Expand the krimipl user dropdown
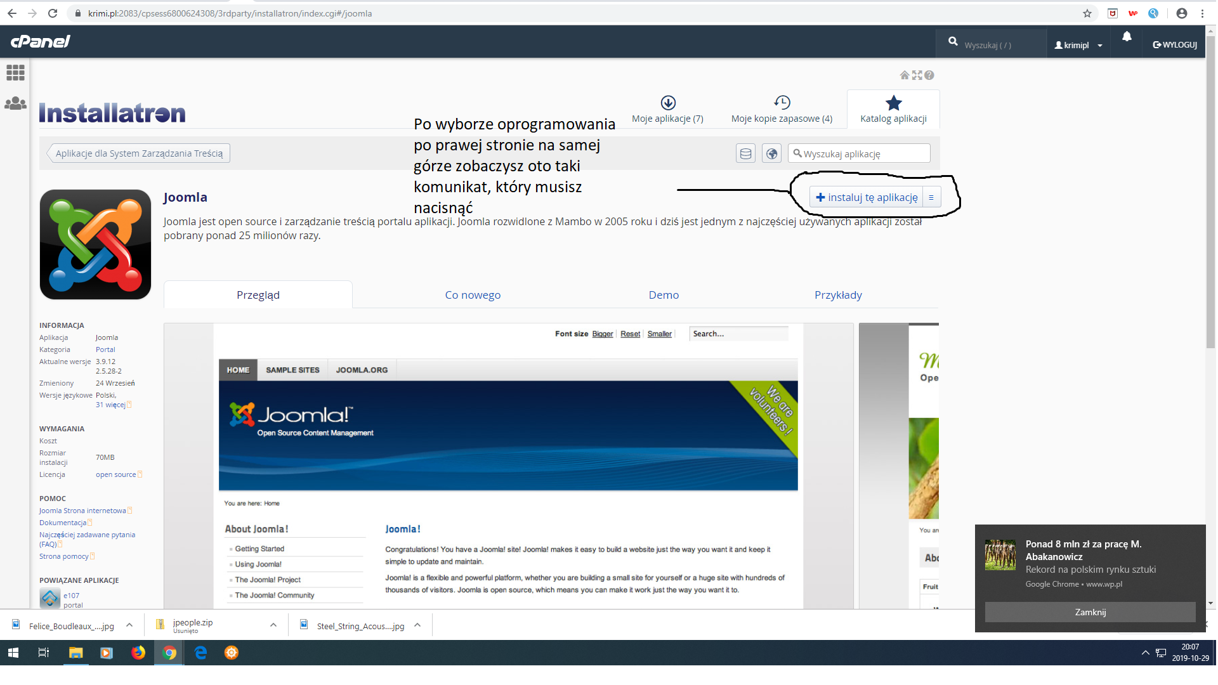This screenshot has width=1218, height=685. coord(1078,45)
